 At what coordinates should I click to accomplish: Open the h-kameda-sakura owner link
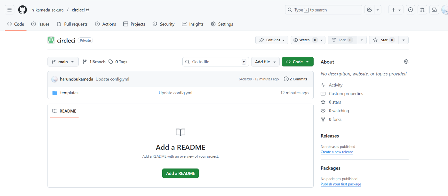[x=47, y=10]
